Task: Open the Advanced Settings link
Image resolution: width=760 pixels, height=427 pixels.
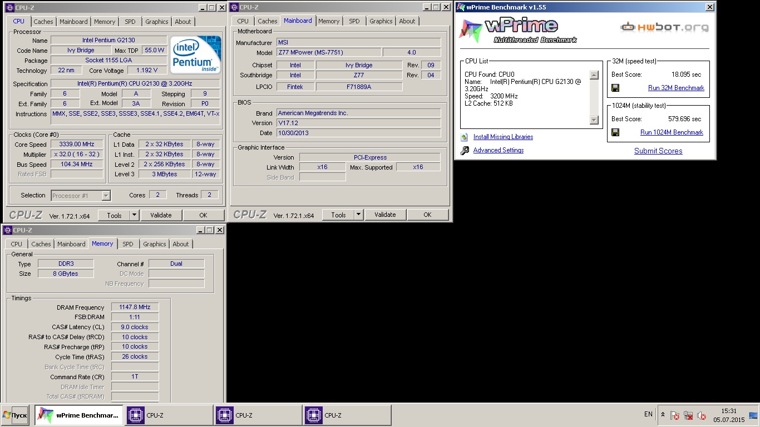Action: pyautogui.click(x=499, y=150)
